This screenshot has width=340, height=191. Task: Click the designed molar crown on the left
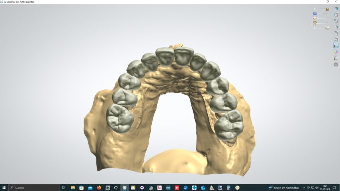click(120, 118)
